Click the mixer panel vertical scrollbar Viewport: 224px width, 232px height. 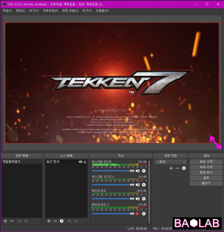149,192
